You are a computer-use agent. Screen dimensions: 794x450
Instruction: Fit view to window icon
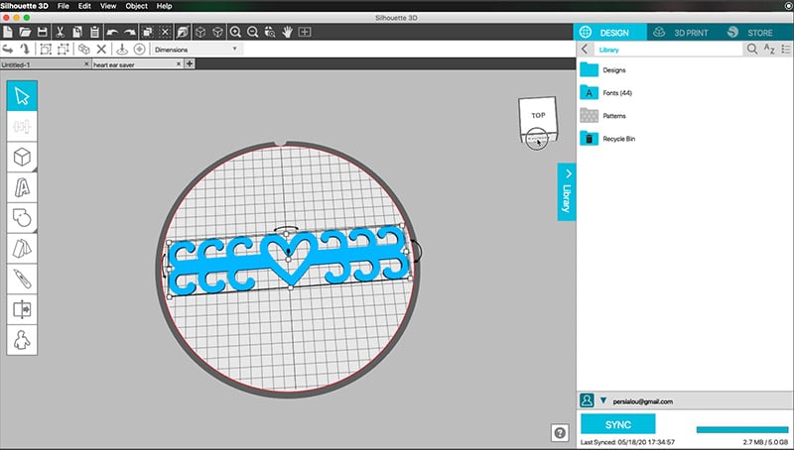305,32
